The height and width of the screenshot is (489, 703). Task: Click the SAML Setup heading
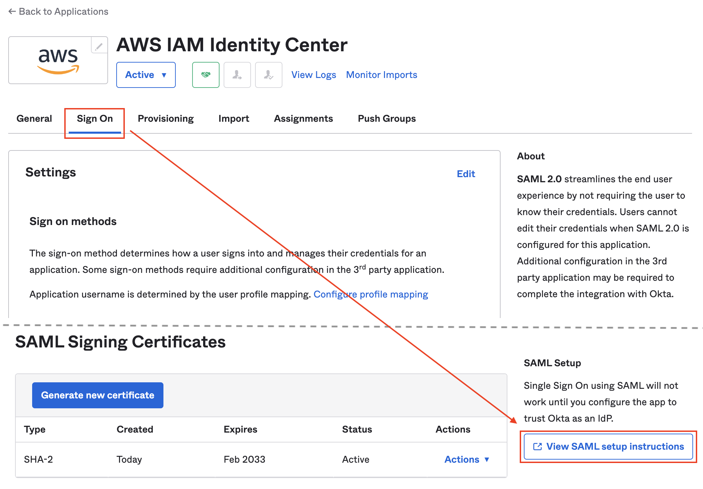pos(552,363)
